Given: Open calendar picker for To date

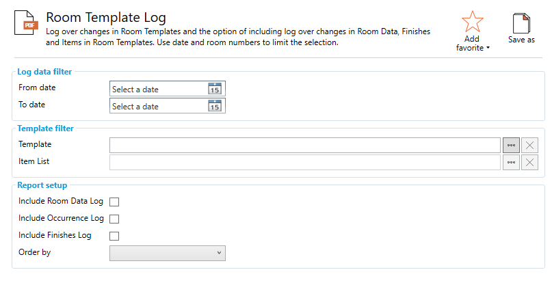Looking at the screenshot, I should coord(215,106).
